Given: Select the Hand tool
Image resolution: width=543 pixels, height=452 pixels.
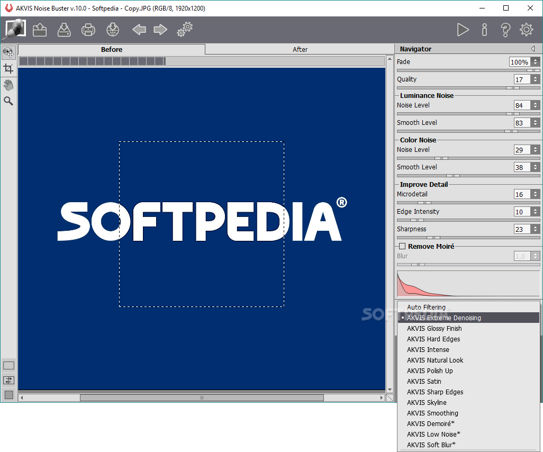Looking at the screenshot, I should click(8, 85).
